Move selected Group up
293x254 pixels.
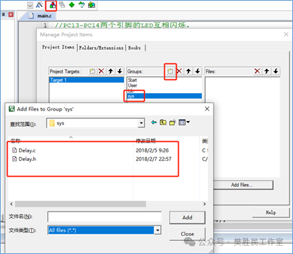[x=189, y=71]
